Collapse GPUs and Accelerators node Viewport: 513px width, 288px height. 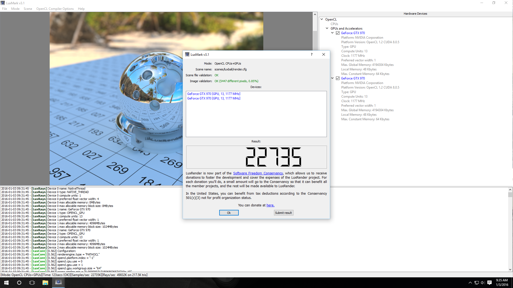click(327, 28)
